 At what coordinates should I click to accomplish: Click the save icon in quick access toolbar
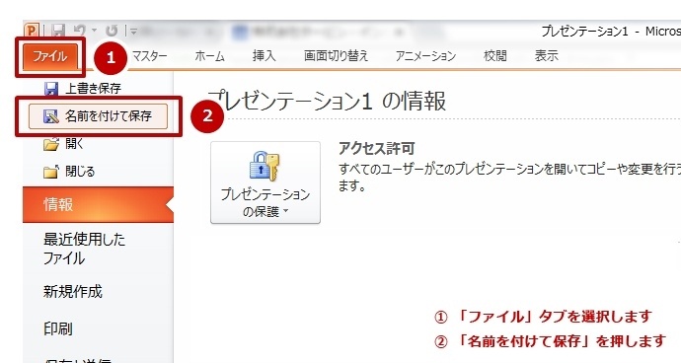pos(58,31)
